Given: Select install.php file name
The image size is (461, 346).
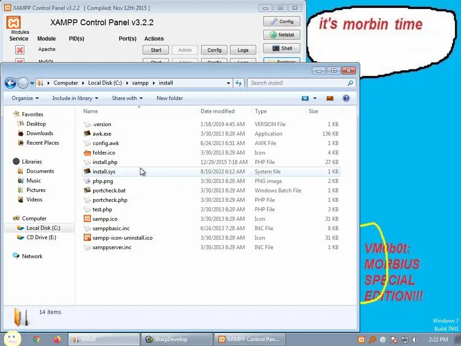Looking at the screenshot, I should pos(105,162).
